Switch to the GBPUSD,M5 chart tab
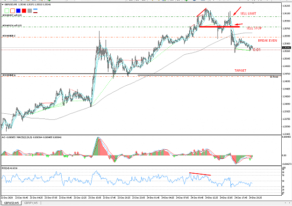This screenshot has height=206, width=292. (11, 203)
